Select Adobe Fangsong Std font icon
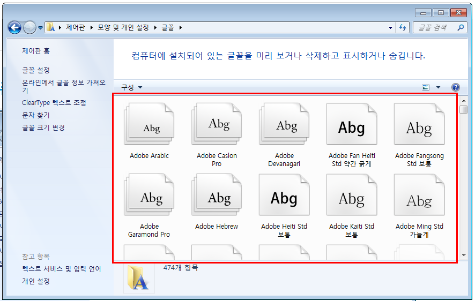 coord(419,124)
